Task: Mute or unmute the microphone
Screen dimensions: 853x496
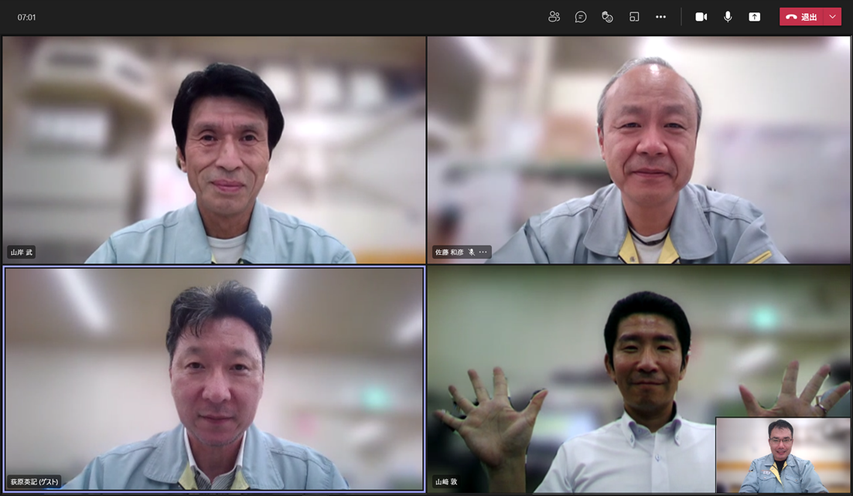Action: 728,17
